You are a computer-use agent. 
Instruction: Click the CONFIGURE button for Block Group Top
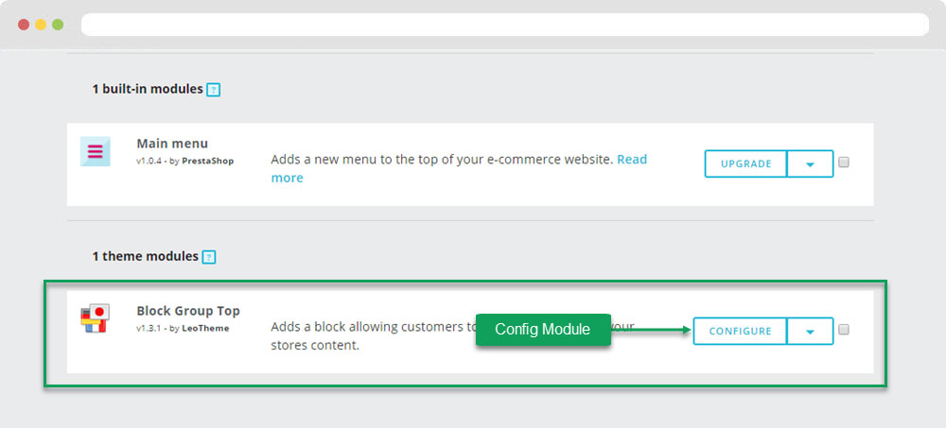[x=741, y=331]
